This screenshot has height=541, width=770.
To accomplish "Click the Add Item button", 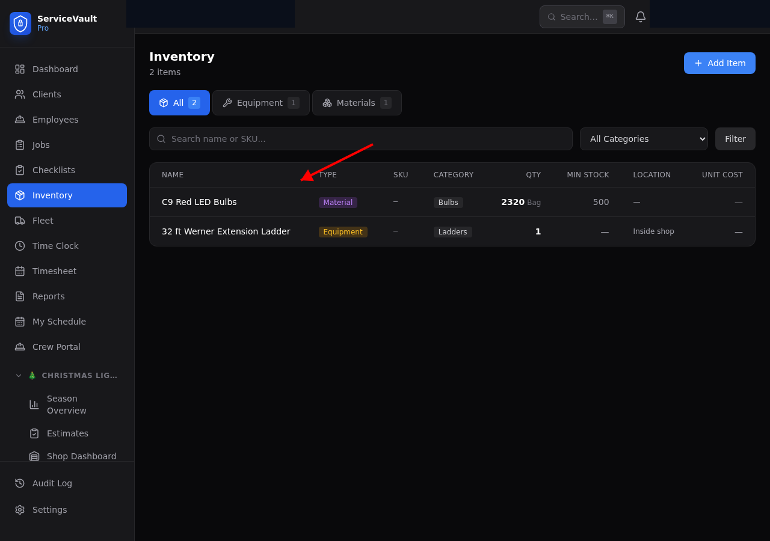I will tap(719, 63).
